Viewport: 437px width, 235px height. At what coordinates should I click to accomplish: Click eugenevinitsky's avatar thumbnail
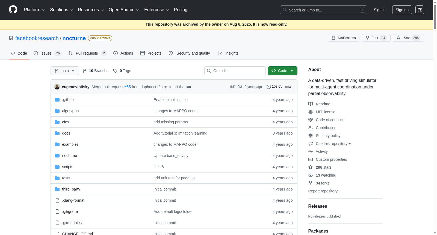[57, 87]
